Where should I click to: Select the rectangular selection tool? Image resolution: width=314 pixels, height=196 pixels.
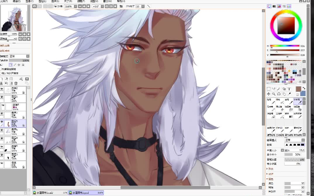269,89
